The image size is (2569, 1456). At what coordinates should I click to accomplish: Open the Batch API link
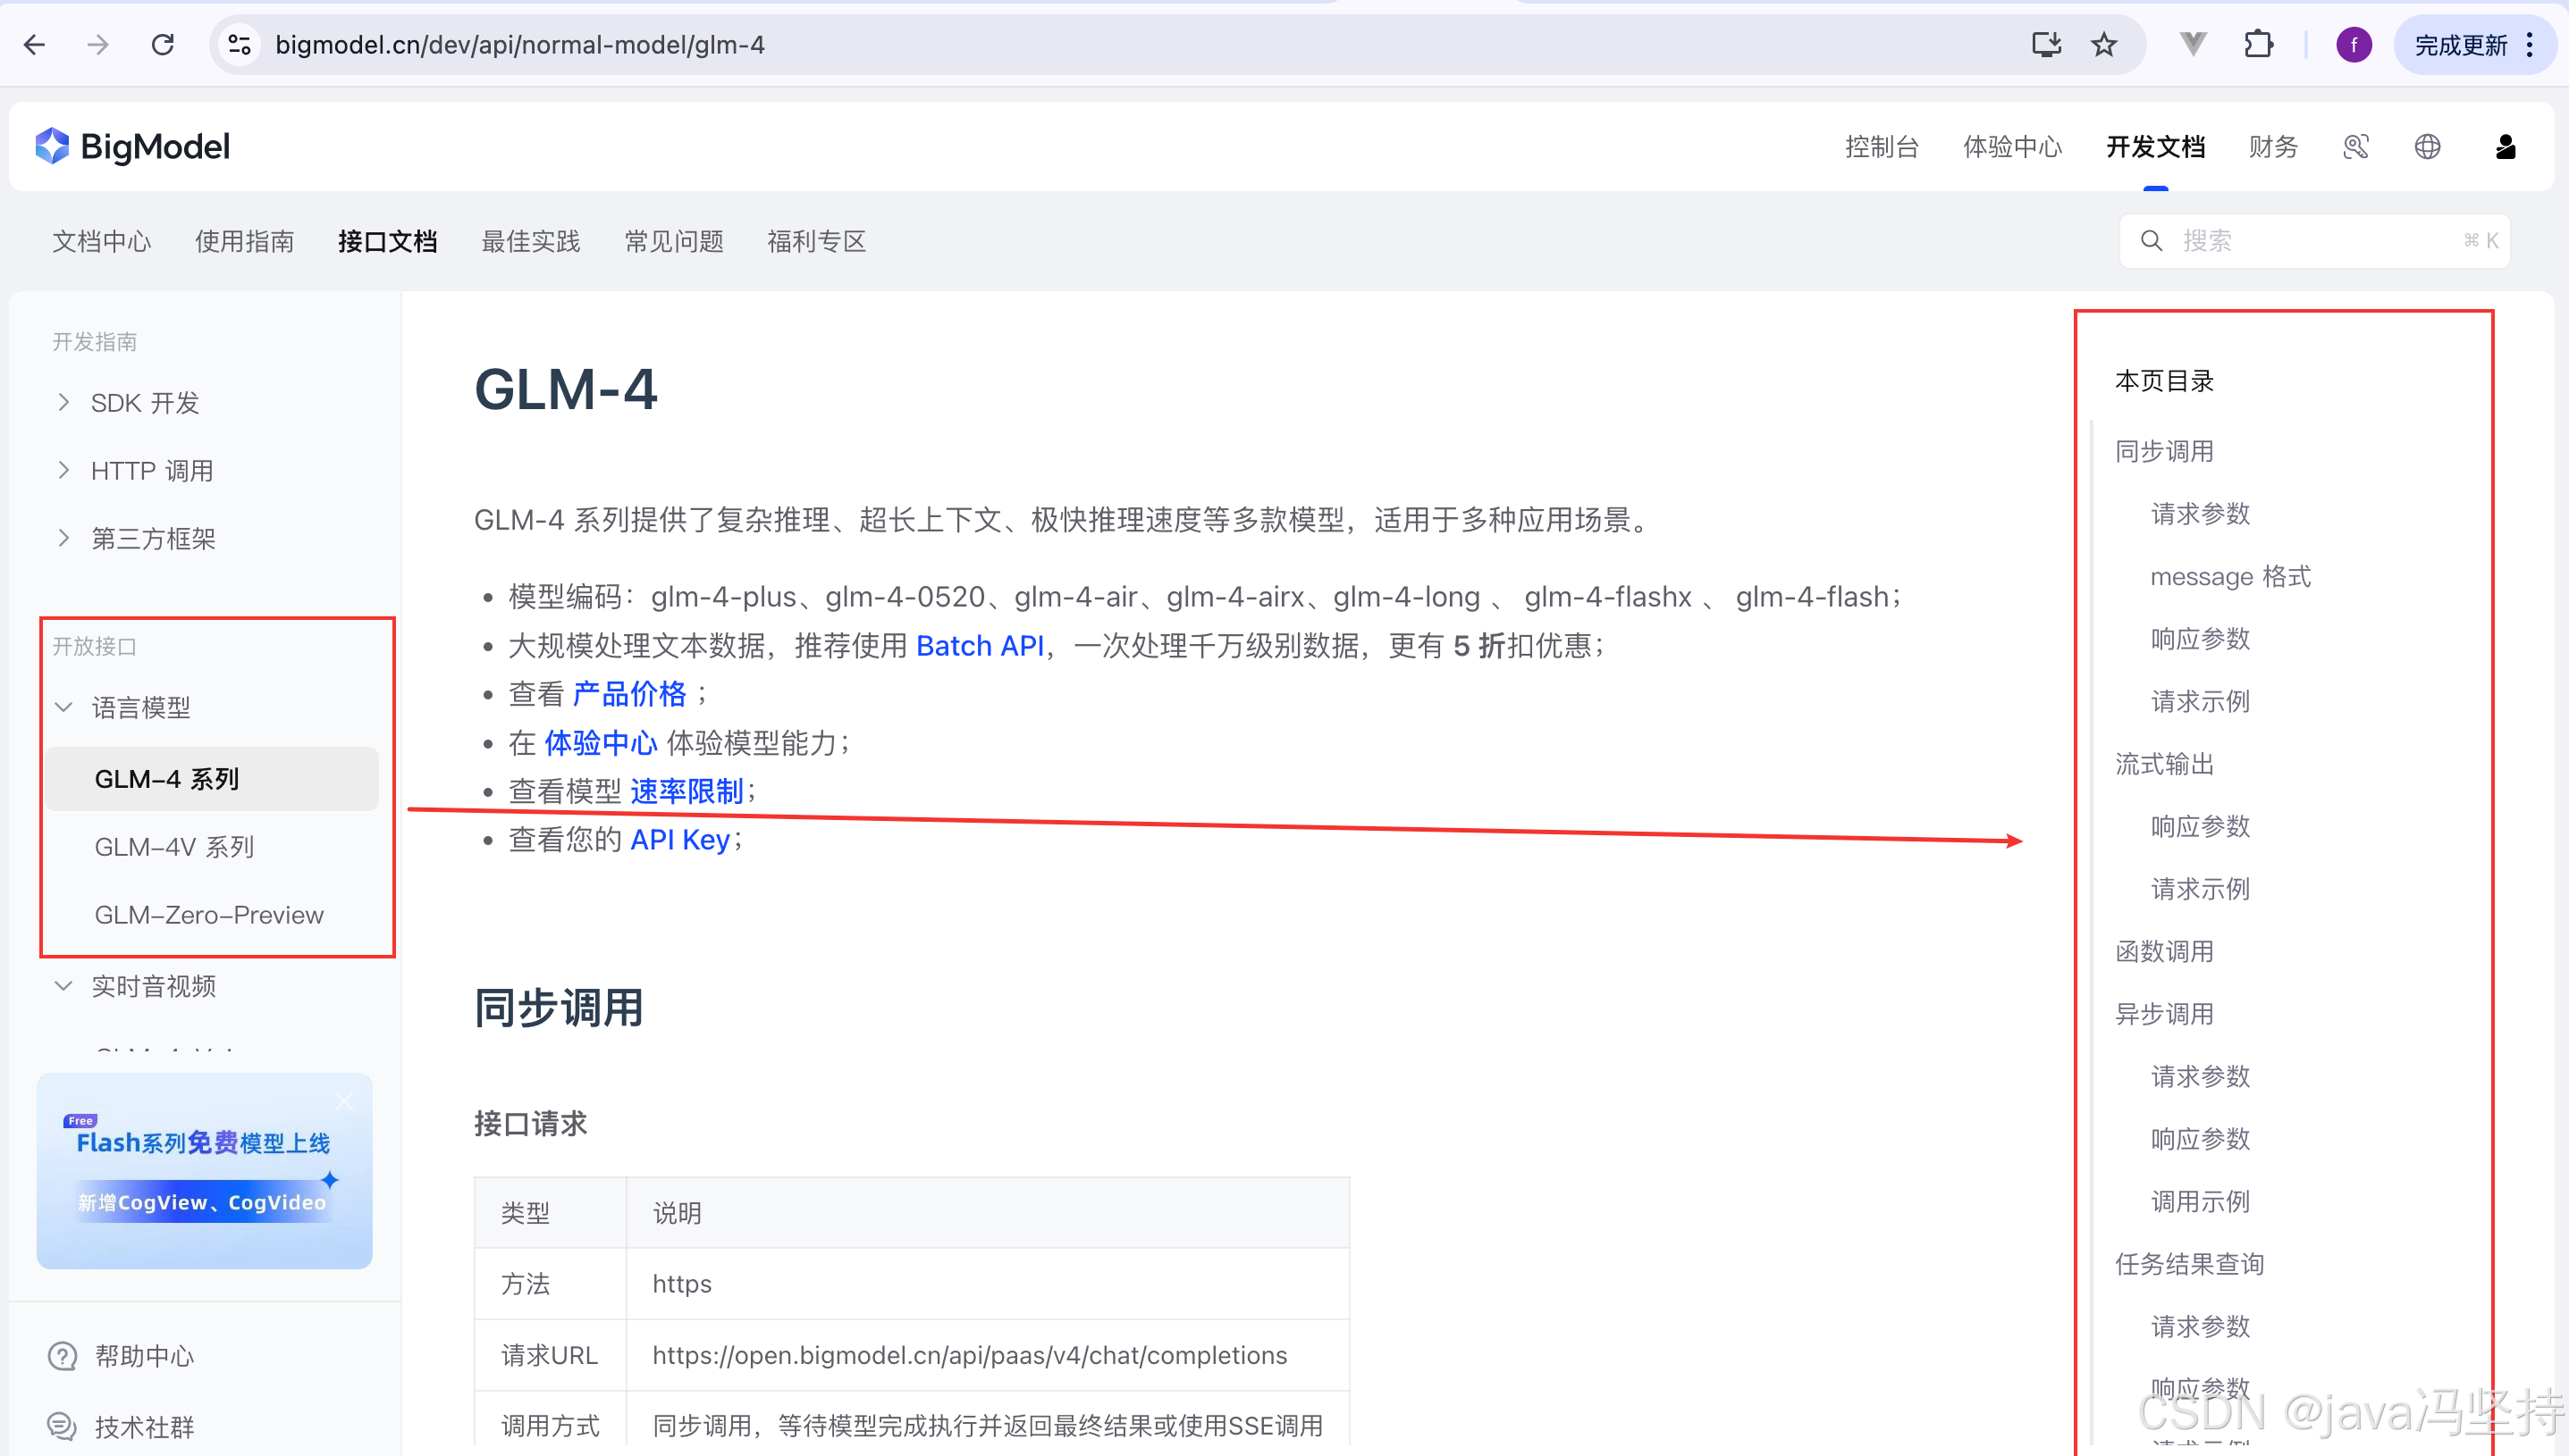tap(980, 646)
